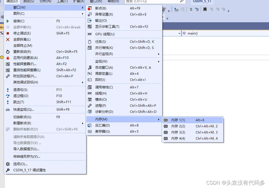269x188 pixels.
Task: Click the QuickWatch glasses icon
Action: tap(8, 110)
